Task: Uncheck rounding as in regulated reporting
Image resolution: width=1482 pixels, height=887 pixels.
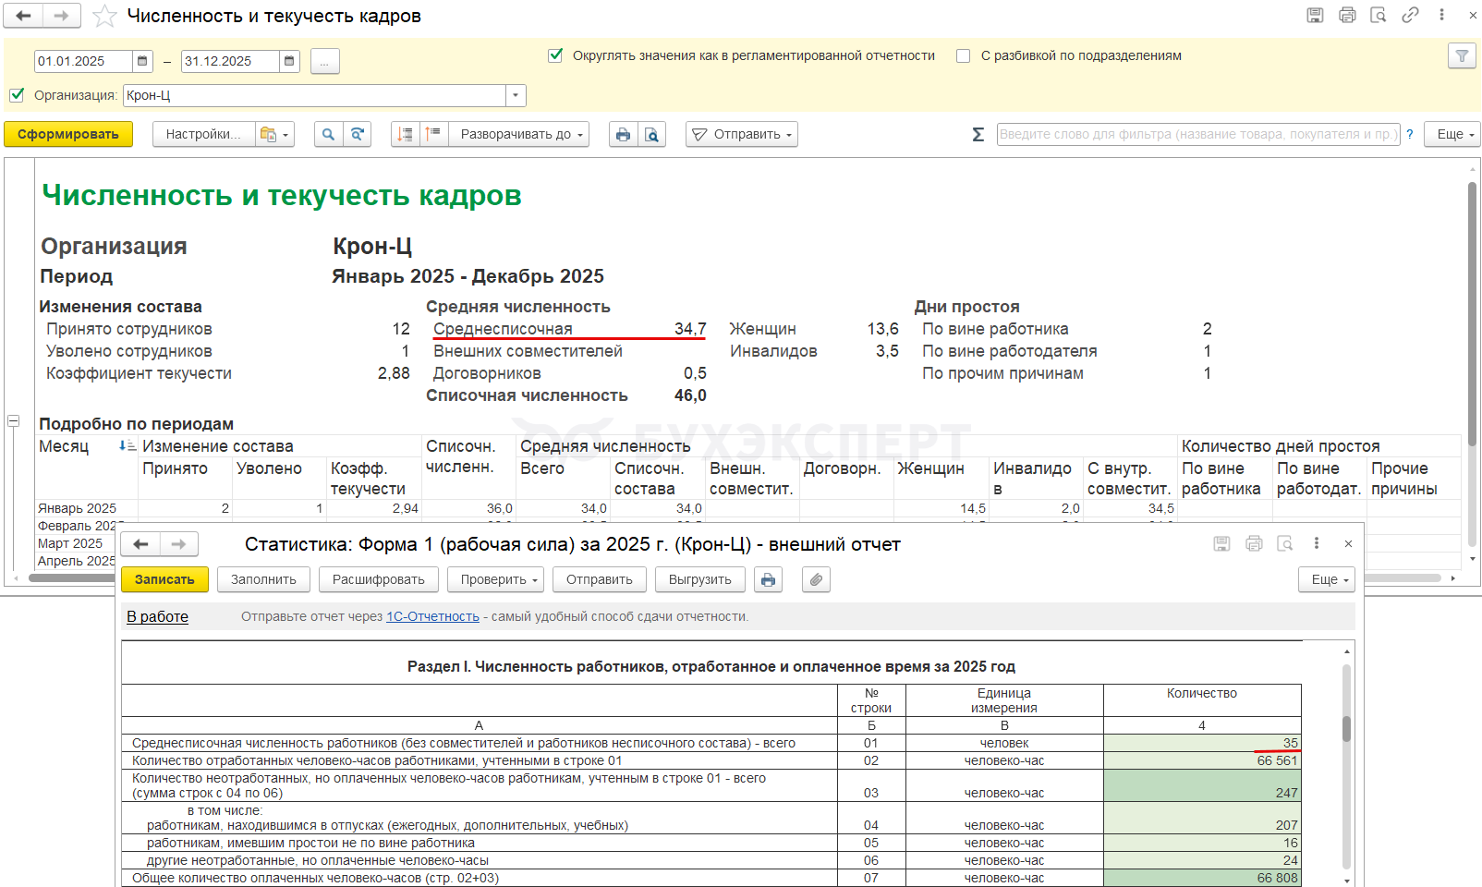Action: (x=555, y=55)
